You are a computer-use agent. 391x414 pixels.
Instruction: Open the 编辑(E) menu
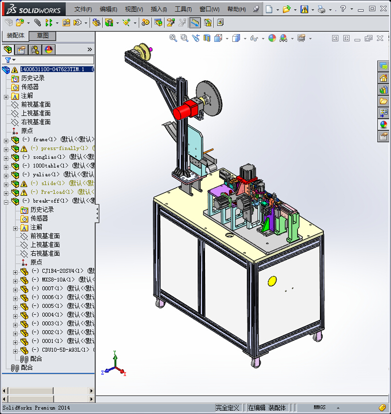coord(108,9)
